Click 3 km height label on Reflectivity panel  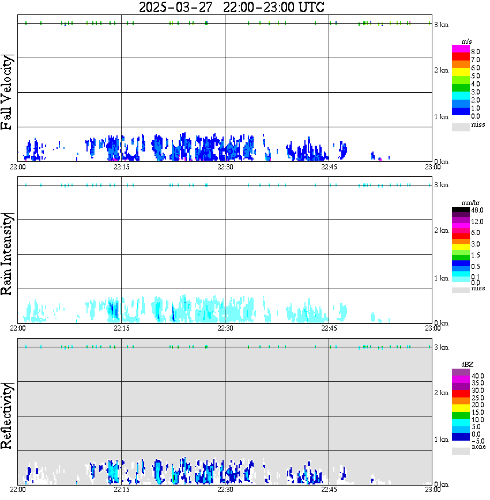point(442,347)
